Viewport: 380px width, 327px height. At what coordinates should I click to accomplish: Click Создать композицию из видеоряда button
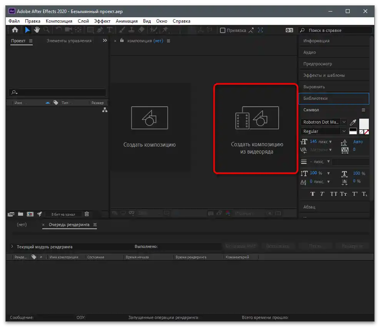[x=256, y=129]
